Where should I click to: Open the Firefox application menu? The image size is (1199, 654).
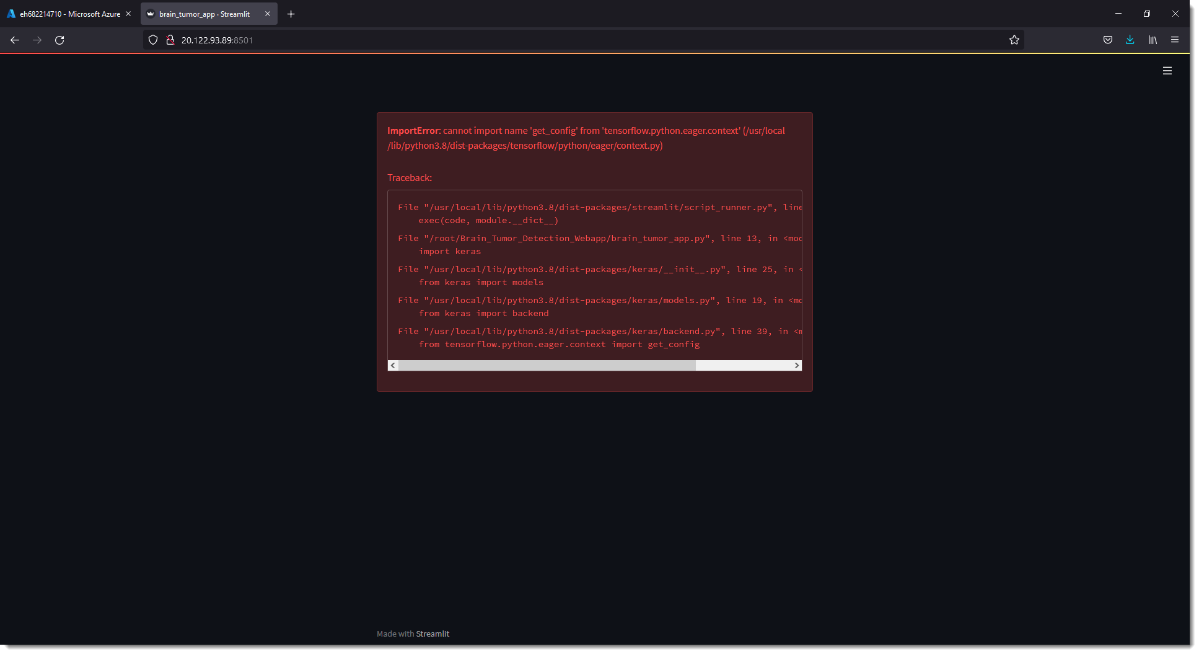[x=1174, y=40]
